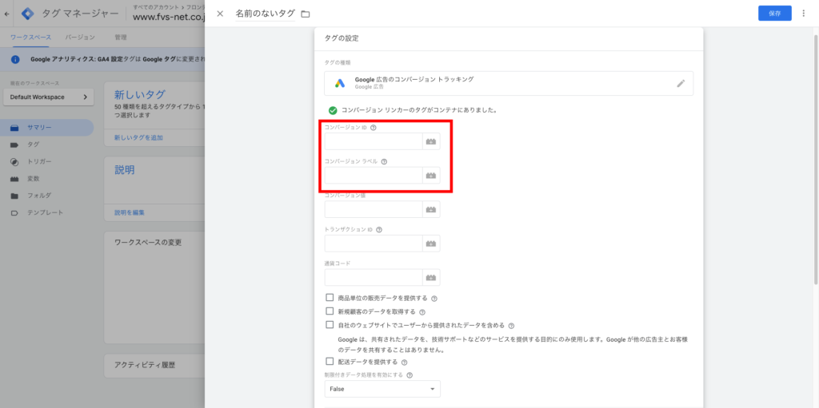Open the restricted data processing False dropdown
Viewport: 819px width, 408px height.
pyautogui.click(x=382, y=389)
